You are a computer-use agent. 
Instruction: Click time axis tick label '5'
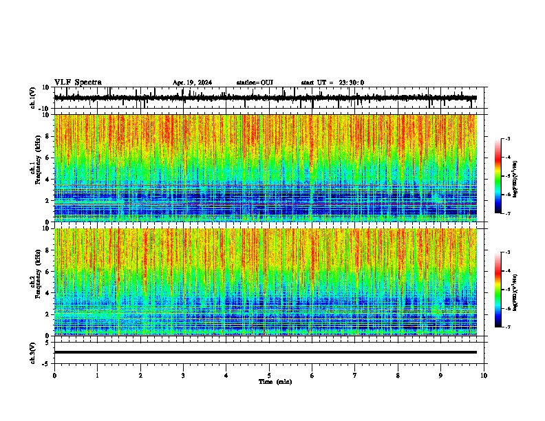pyautogui.click(x=269, y=376)
